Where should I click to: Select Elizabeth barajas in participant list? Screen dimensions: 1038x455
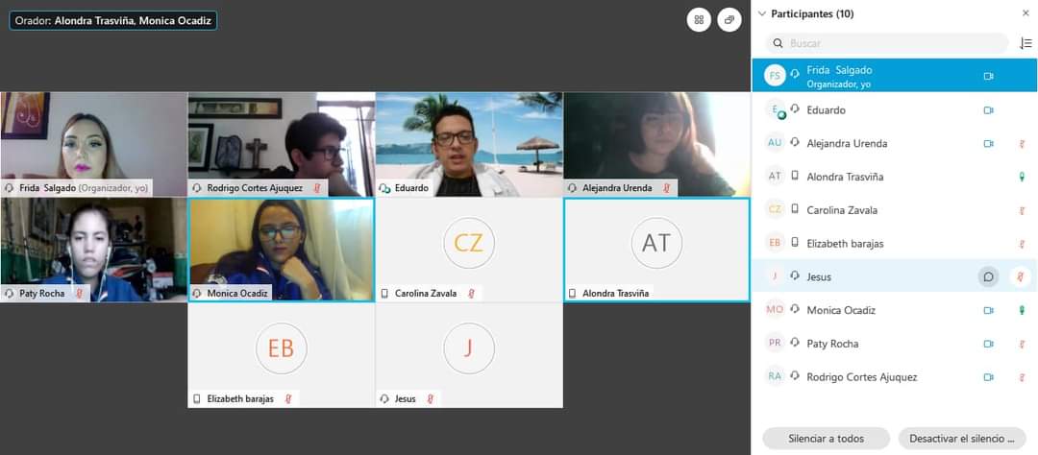click(844, 244)
